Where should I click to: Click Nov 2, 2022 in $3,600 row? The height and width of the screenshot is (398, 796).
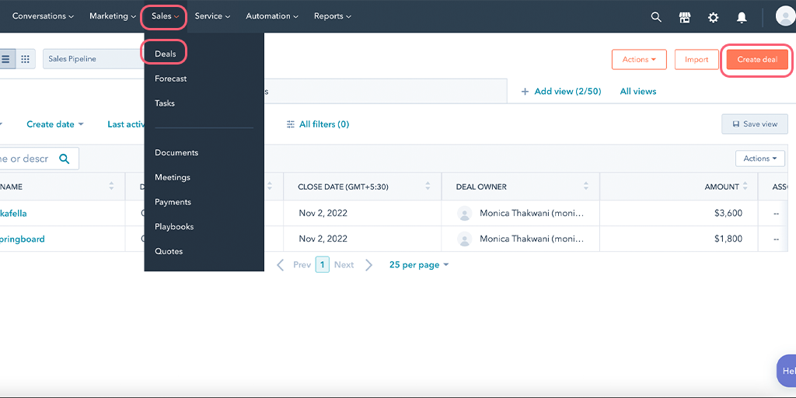click(x=323, y=213)
